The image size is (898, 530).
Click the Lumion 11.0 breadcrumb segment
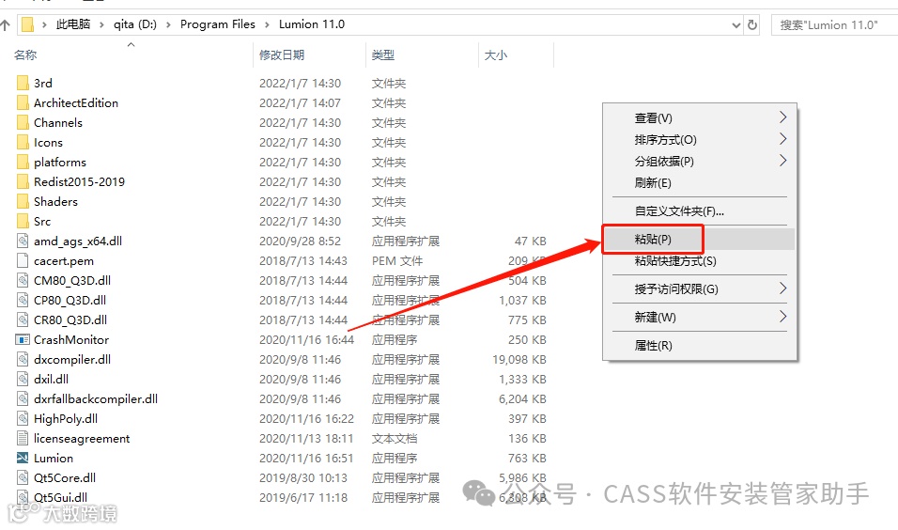tap(312, 24)
